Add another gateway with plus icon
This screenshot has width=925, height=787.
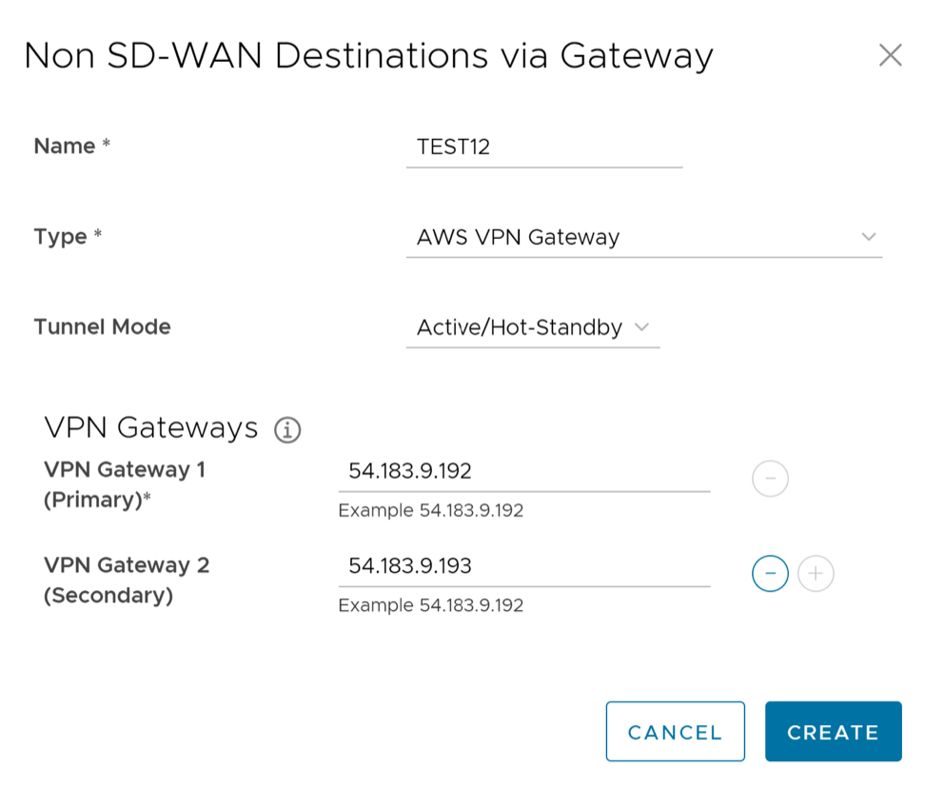pos(816,574)
